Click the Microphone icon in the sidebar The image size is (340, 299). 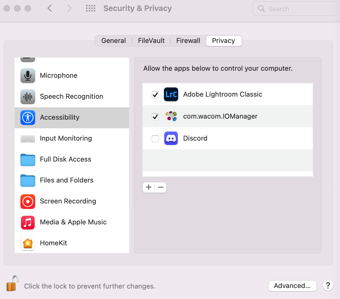pos(28,76)
